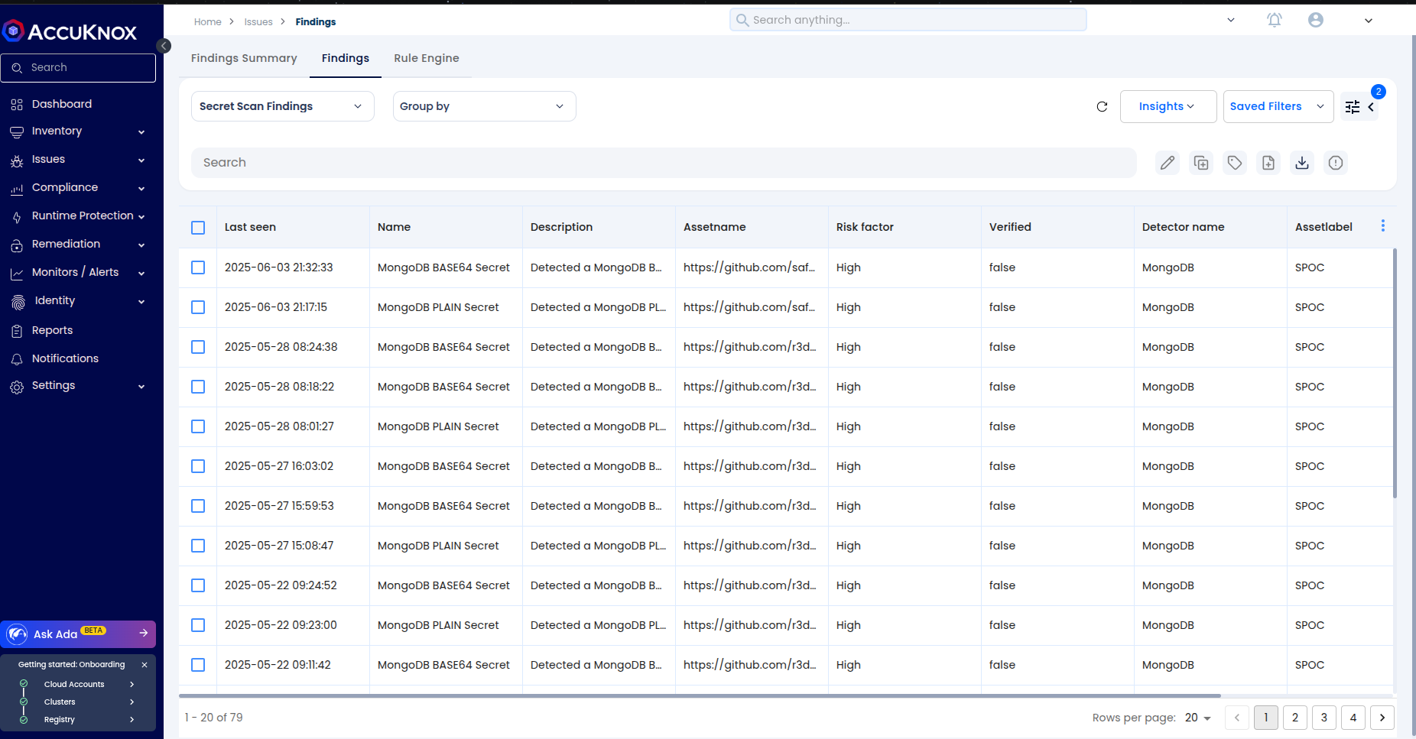Expand Monitors / Alerts sidebar menu
Screen dimensions: 1416x739
click(78, 273)
